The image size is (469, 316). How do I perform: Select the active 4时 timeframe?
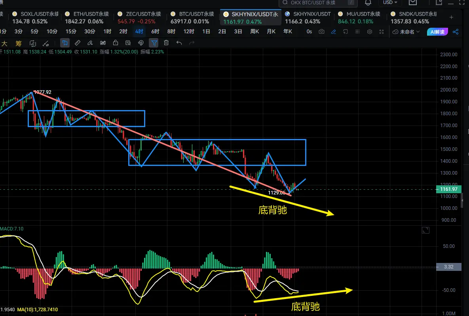[139, 31]
